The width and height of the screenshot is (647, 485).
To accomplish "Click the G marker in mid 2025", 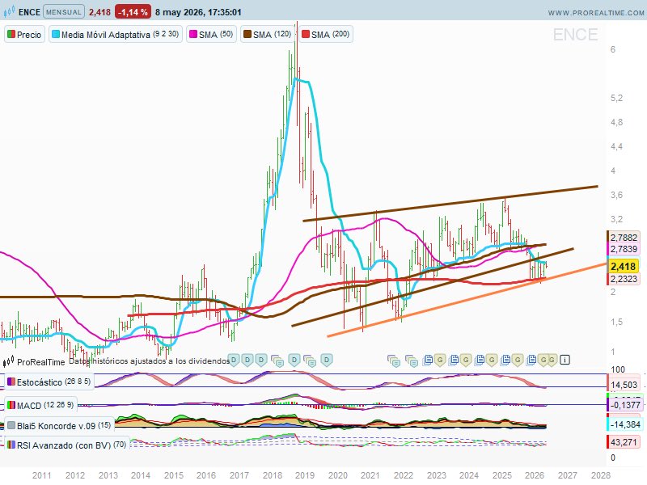I will pos(518,360).
